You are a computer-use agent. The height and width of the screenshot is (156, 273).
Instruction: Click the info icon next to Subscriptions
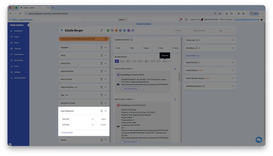pyautogui.click(x=198, y=56)
